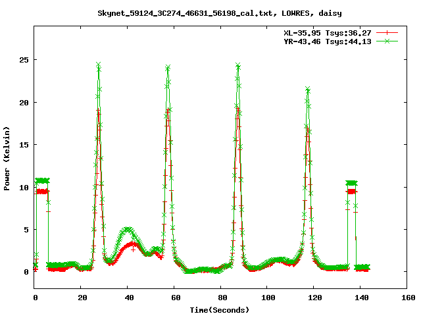421x316 pixels.
Task: Click the y-axis tick label 15
Action: [x=24, y=145]
